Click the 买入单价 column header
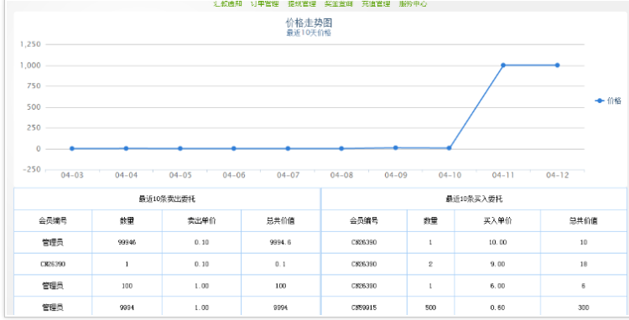Screen dimensions: 629x320 (498, 220)
